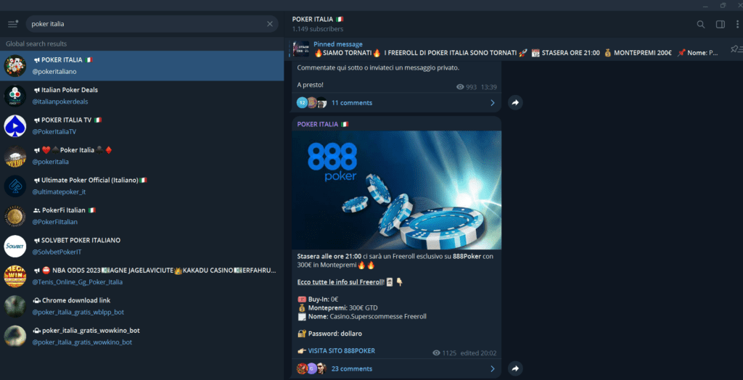Click the POKER ITALIA TV spade avatar
Image resolution: width=743 pixels, height=380 pixels.
click(15, 126)
